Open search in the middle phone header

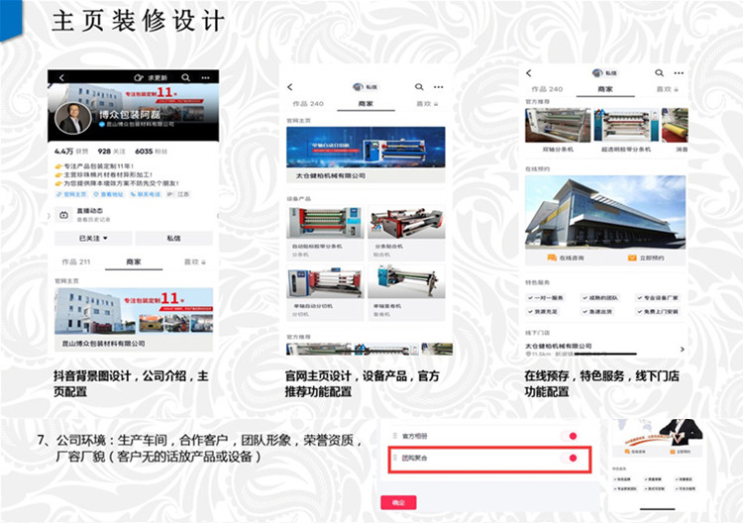pyautogui.click(x=419, y=87)
